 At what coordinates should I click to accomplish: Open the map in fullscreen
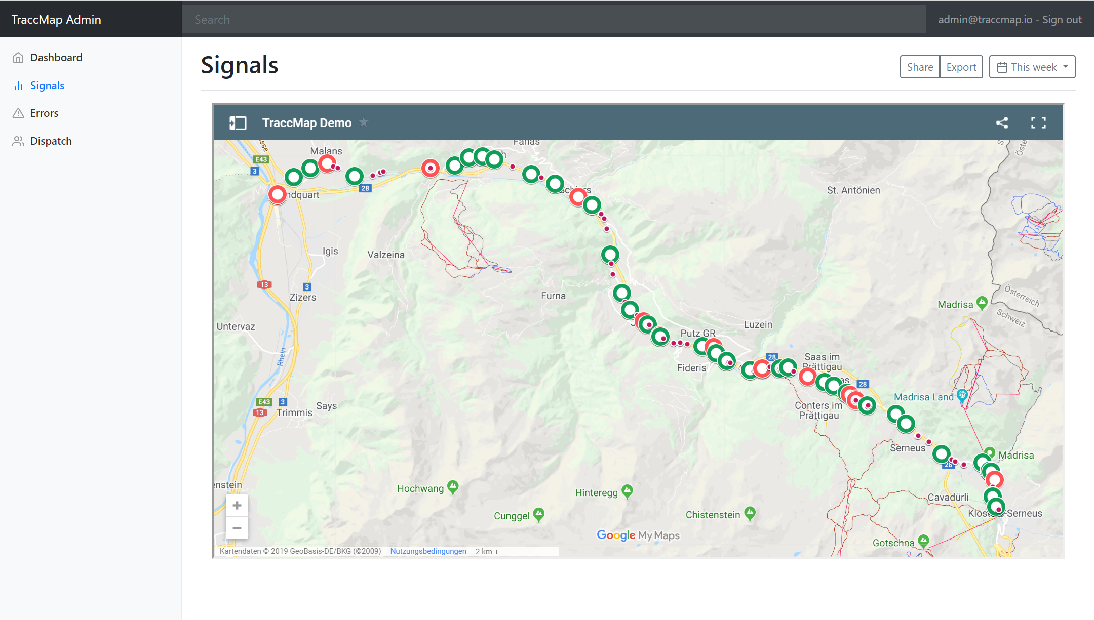[x=1038, y=123]
